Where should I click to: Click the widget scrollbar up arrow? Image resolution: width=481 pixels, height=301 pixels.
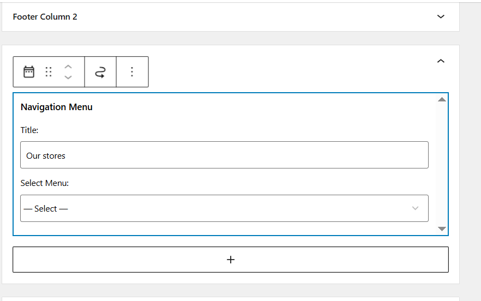(442, 100)
